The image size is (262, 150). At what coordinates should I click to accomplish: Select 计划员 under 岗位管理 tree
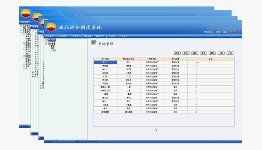(54, 50)
